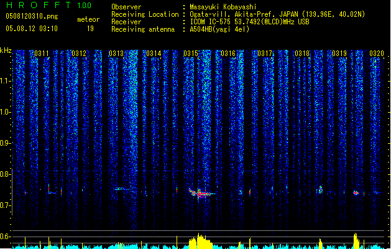Click the 1.1 kHz frequency axis label
The height and width of the screenshot is (249, 391).
(6, 81)
